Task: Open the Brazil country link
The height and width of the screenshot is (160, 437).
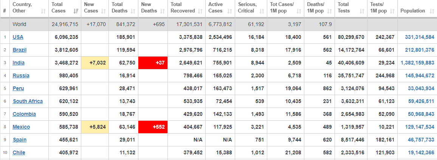Action: [20, 50]
